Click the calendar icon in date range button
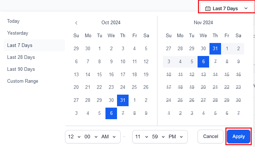 [208, 8]
